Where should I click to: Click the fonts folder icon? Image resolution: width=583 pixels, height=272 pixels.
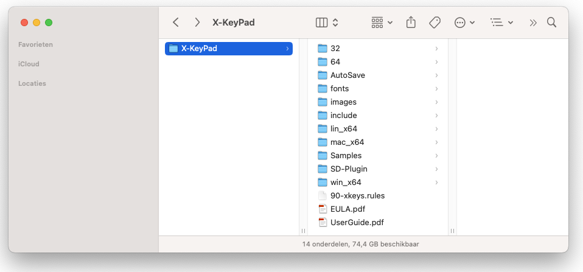(x=323, y=89)
